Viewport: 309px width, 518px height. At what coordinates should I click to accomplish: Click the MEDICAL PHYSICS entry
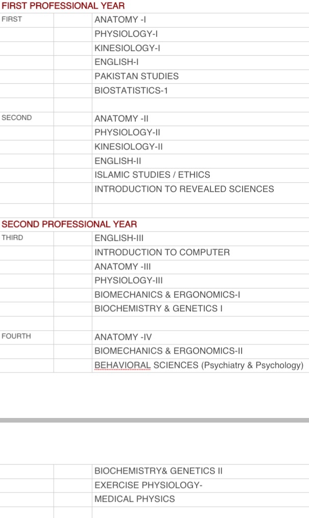pos(134,499)
